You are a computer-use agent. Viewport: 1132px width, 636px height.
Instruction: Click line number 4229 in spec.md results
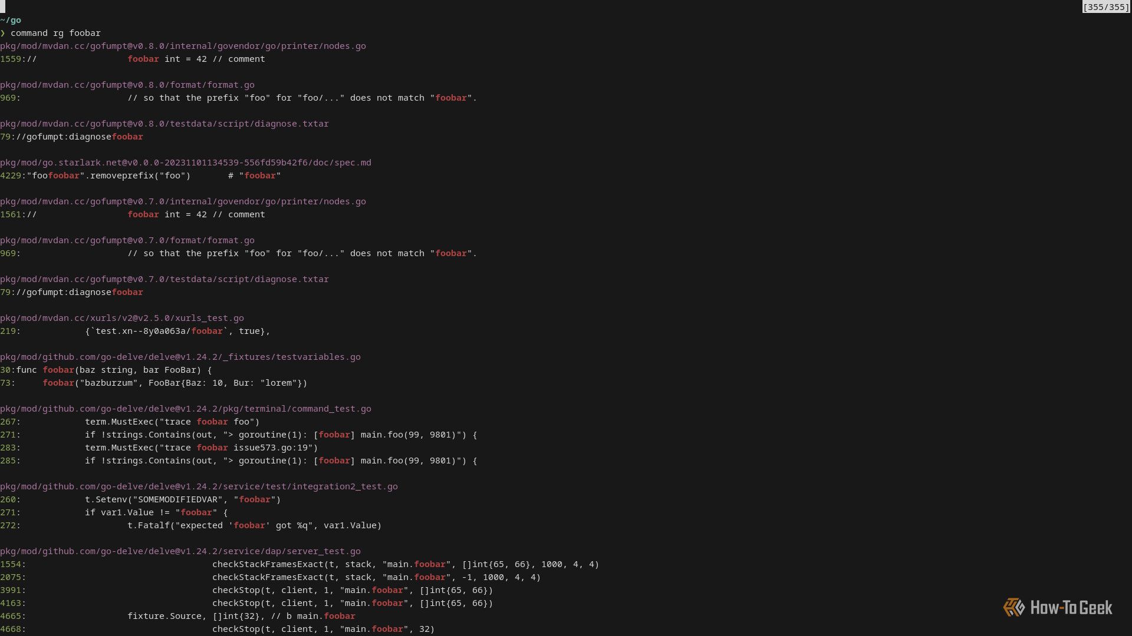11,175
